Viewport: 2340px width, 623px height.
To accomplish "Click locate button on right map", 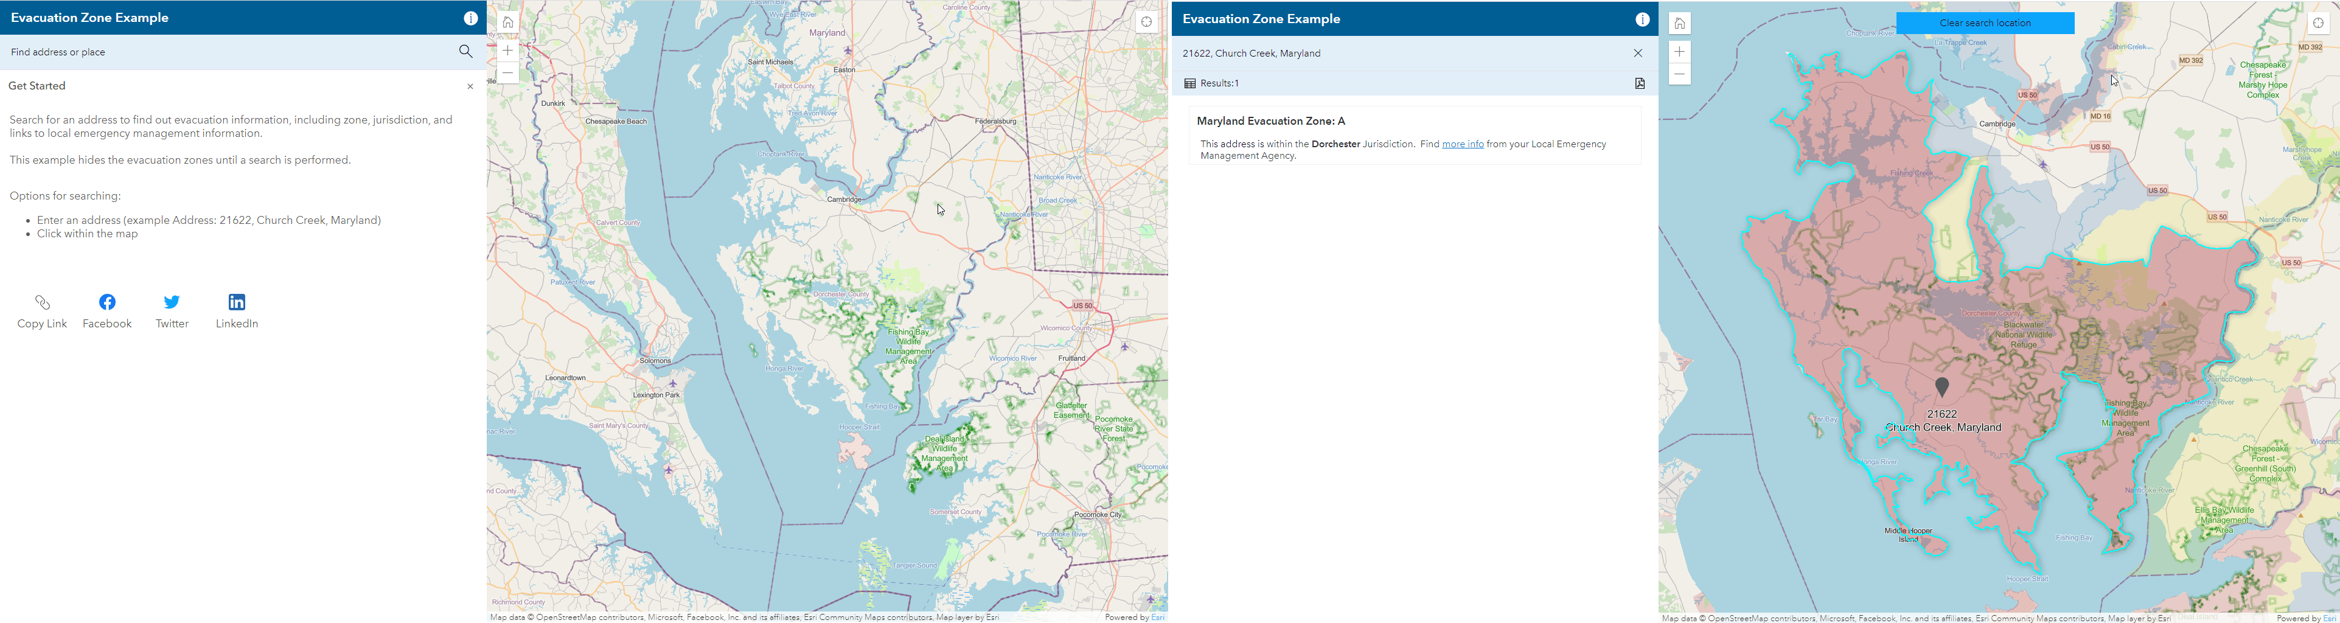I will point(2318,24).
